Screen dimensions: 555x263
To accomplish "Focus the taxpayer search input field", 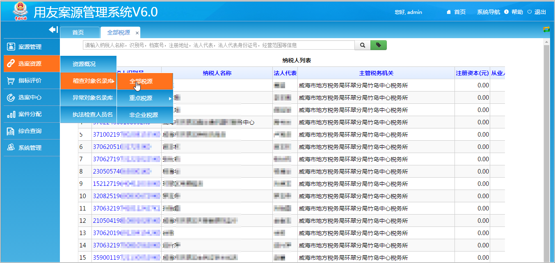I will tap(219, 45).
